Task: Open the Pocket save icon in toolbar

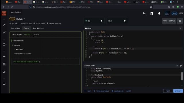Action: point(169,7)
